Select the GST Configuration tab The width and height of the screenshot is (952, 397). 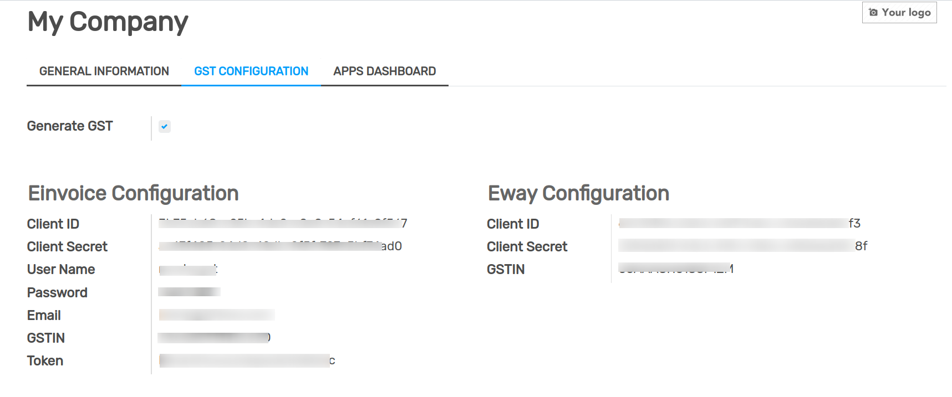click(x=251, y=71)
